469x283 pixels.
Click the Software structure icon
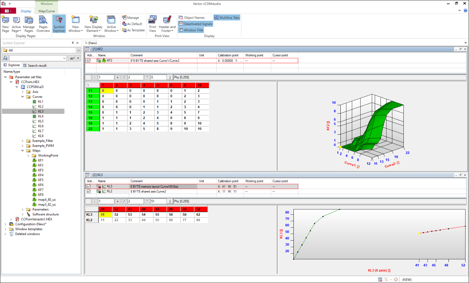pos(29,214)
